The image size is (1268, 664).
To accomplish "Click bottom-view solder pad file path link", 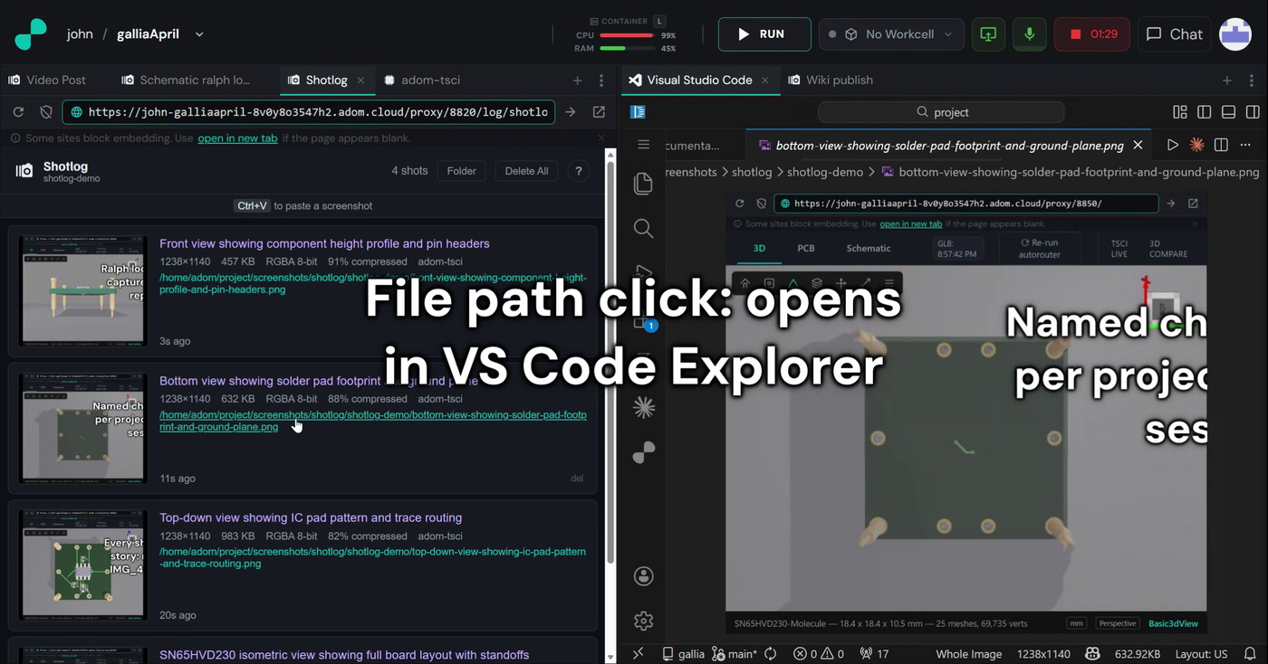I will (373, 421).
